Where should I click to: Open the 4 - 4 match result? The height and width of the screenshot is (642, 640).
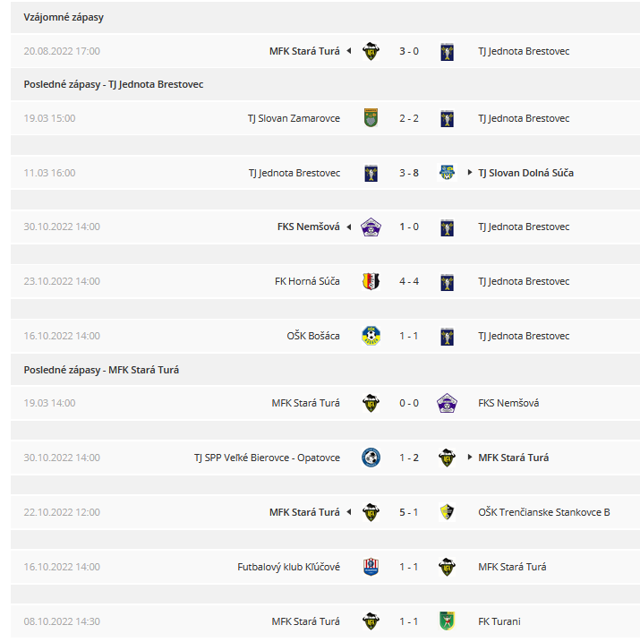pyautogui.click(x=409, y=281)
